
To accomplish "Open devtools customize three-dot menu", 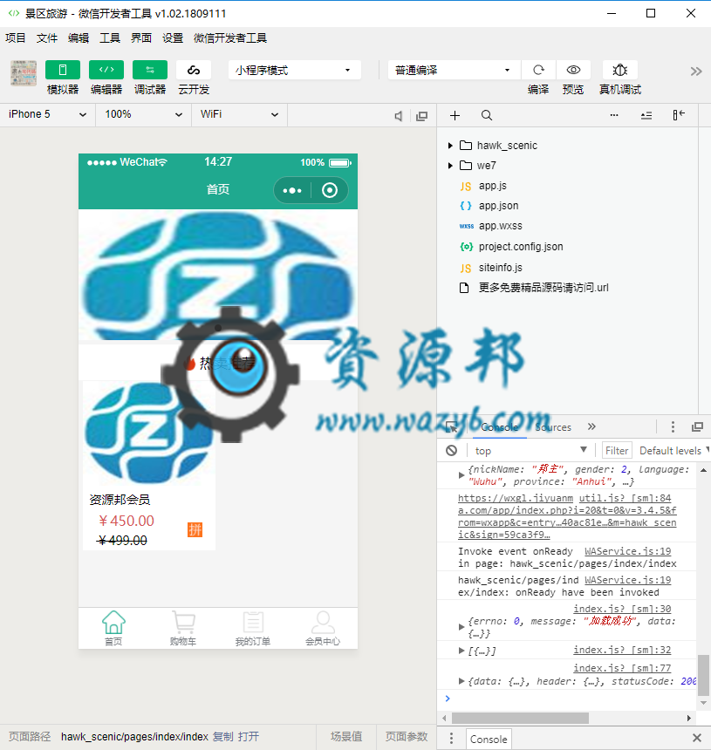I will (673, 426).
